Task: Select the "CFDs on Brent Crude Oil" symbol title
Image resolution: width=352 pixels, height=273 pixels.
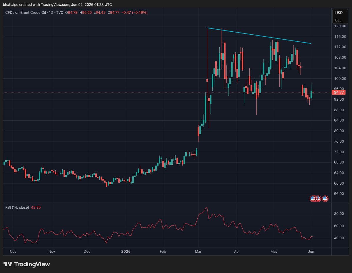Action: (x=26, y=13)
